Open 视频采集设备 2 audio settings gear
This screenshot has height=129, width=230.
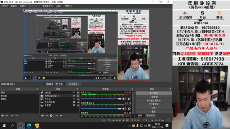pos(129,109)
